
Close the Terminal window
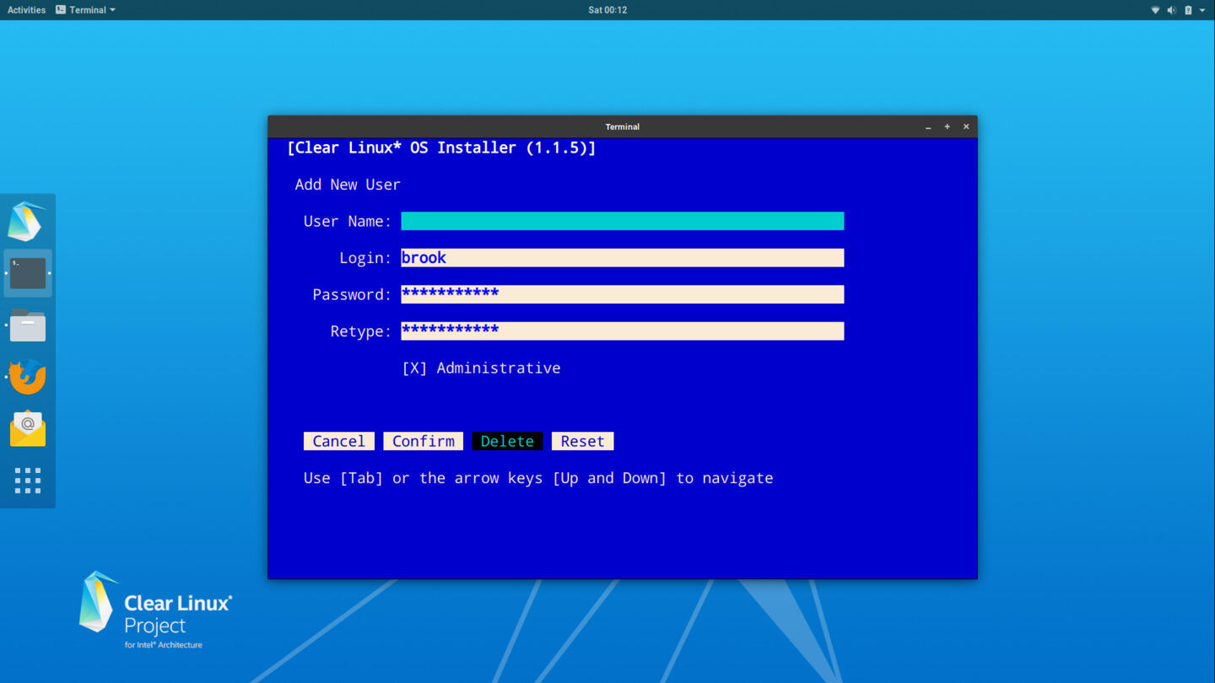[x=966, y=126]
